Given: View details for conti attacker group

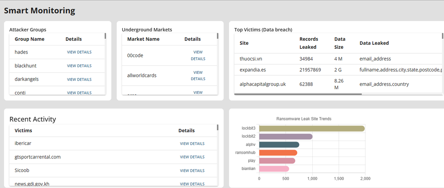Looking at the screenshot, I should click(x=79, y=93).
